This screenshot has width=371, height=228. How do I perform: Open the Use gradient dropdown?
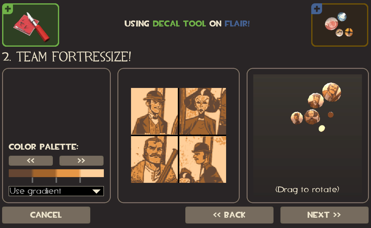tap(56, 191)
